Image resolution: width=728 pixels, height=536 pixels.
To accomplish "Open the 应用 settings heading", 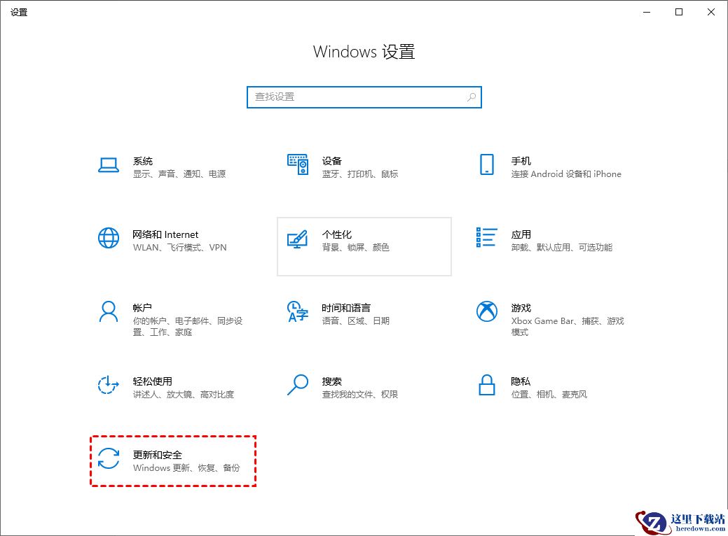I will (x=521, y=234).
